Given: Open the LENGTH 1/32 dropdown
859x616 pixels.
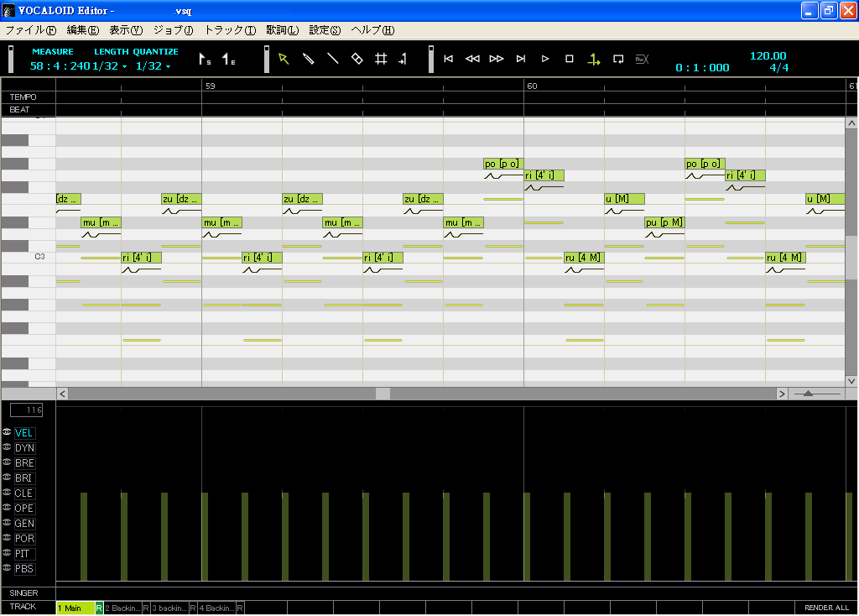Looking at the screenshot, I should [110, 66].
